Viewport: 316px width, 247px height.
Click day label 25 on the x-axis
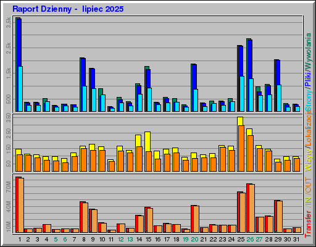pos(241,240)
